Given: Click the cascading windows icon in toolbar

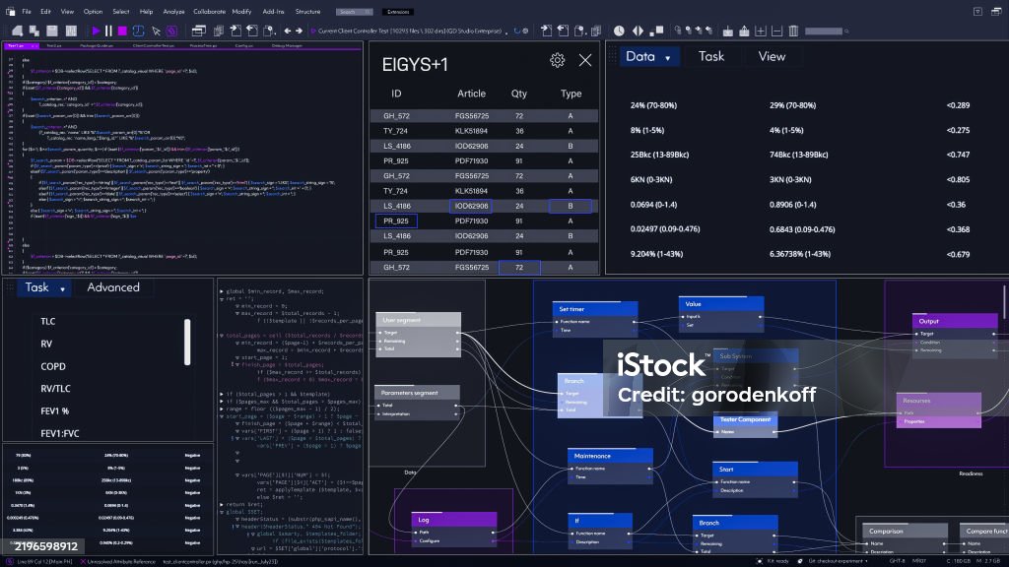Looking at the screenshot, I should click(199, 31).
